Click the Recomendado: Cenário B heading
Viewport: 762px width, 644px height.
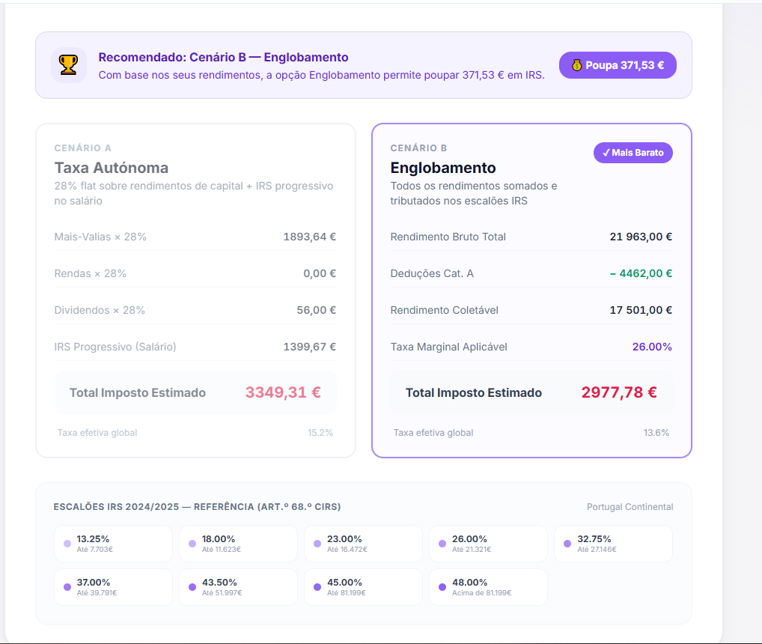pos(223,58)
